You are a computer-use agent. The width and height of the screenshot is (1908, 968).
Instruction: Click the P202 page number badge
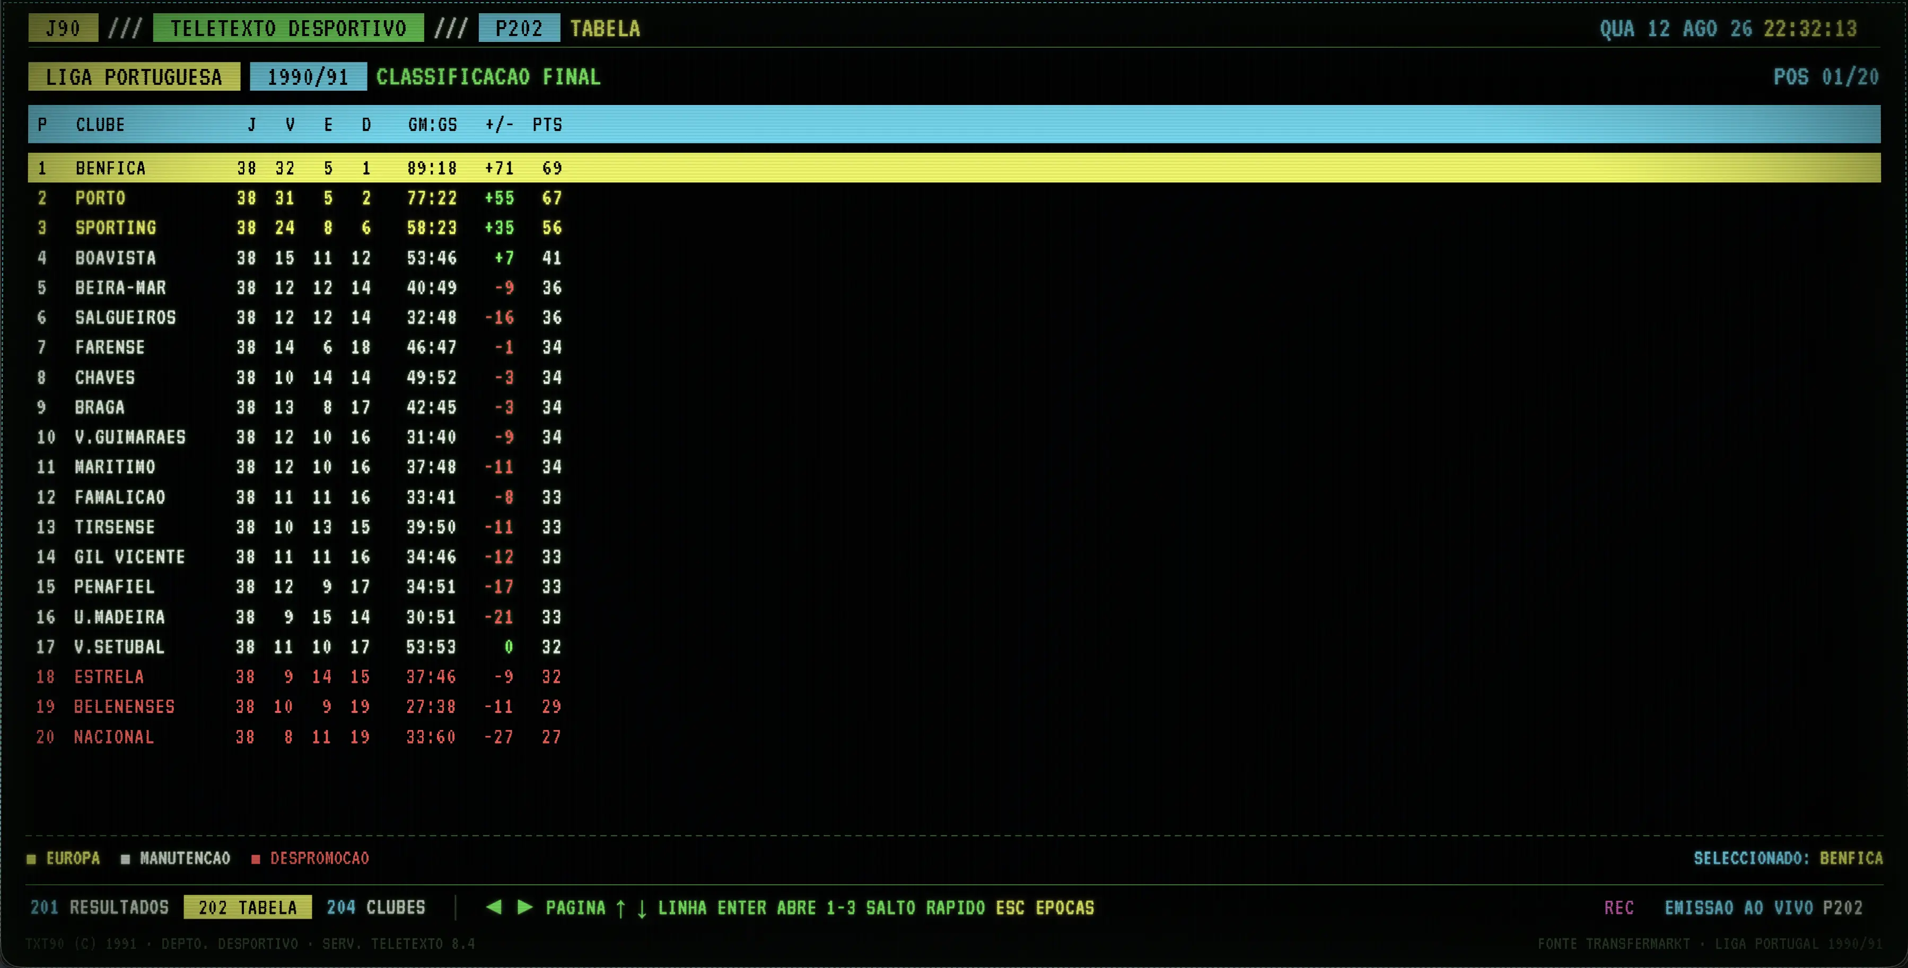[519, 28]
